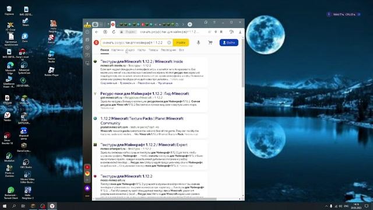Open Task View on the taskbar

point(23,206)
